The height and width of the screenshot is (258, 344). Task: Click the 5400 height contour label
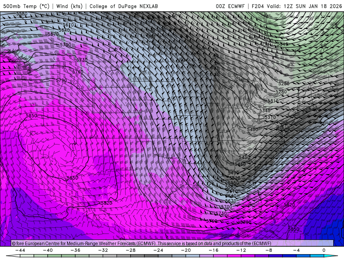[252, 129]
